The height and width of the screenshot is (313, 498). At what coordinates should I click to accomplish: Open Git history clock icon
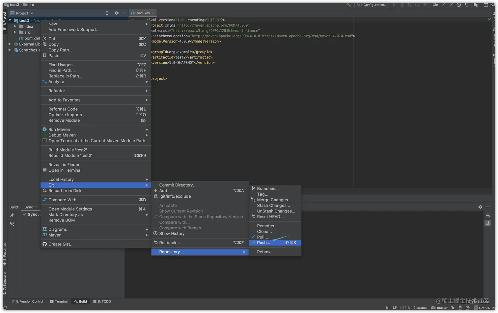[x=459, y=5]
